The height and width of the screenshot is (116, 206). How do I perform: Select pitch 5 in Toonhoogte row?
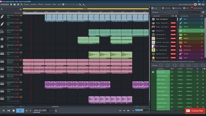189,65
